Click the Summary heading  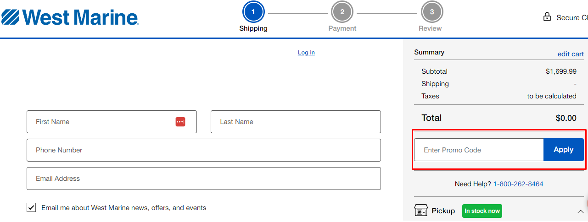(429, 52)
